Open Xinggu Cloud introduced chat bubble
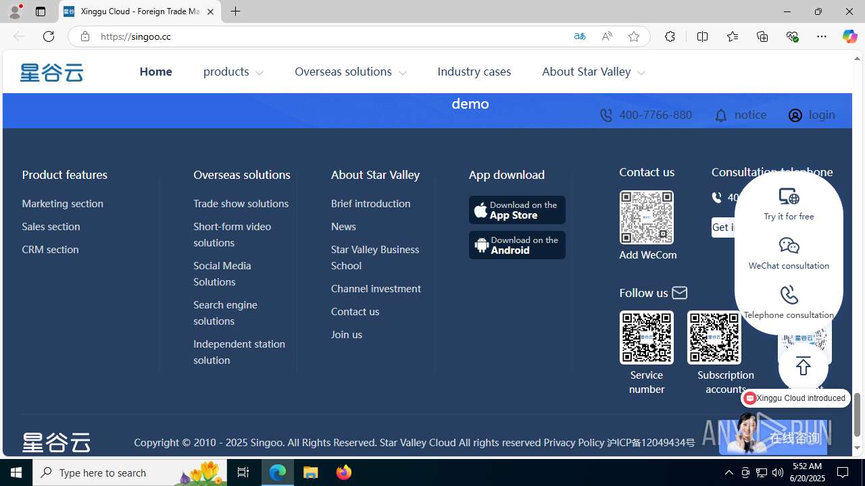 [x=795, y=398]
